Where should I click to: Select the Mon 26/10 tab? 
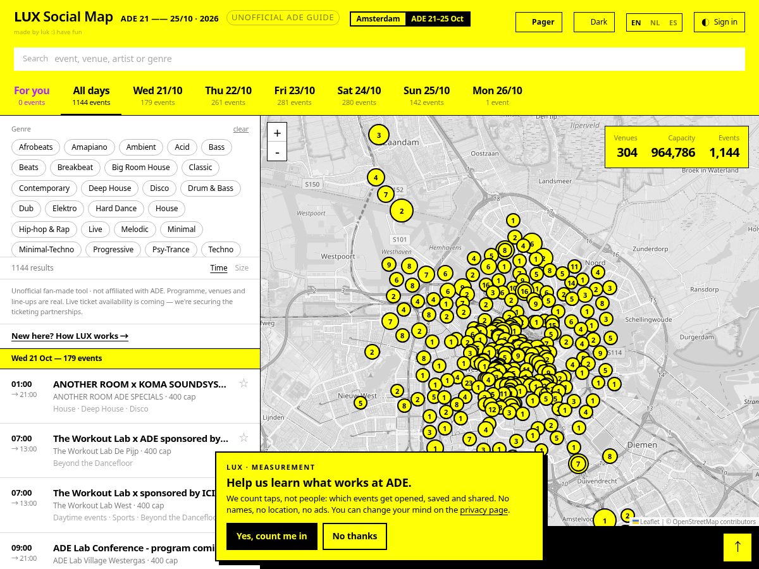497,95
